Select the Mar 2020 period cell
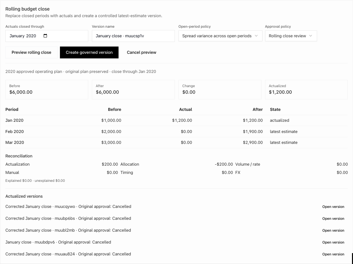 point(14,143)
